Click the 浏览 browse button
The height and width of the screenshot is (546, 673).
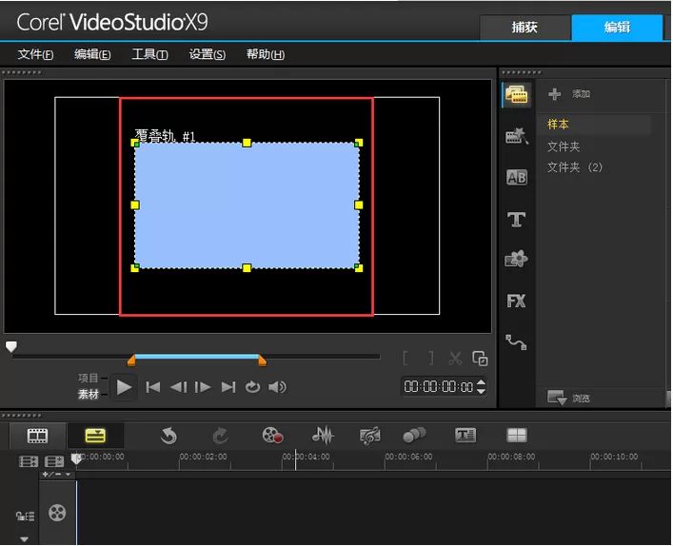569,398
